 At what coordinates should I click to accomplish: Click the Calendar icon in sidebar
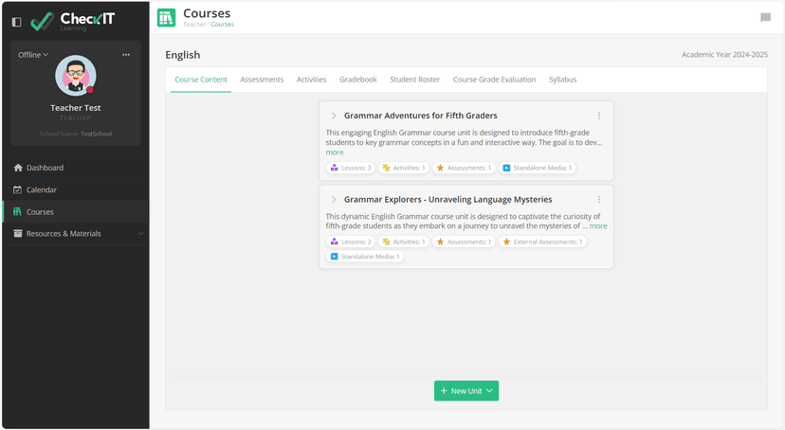coord(17,189)
